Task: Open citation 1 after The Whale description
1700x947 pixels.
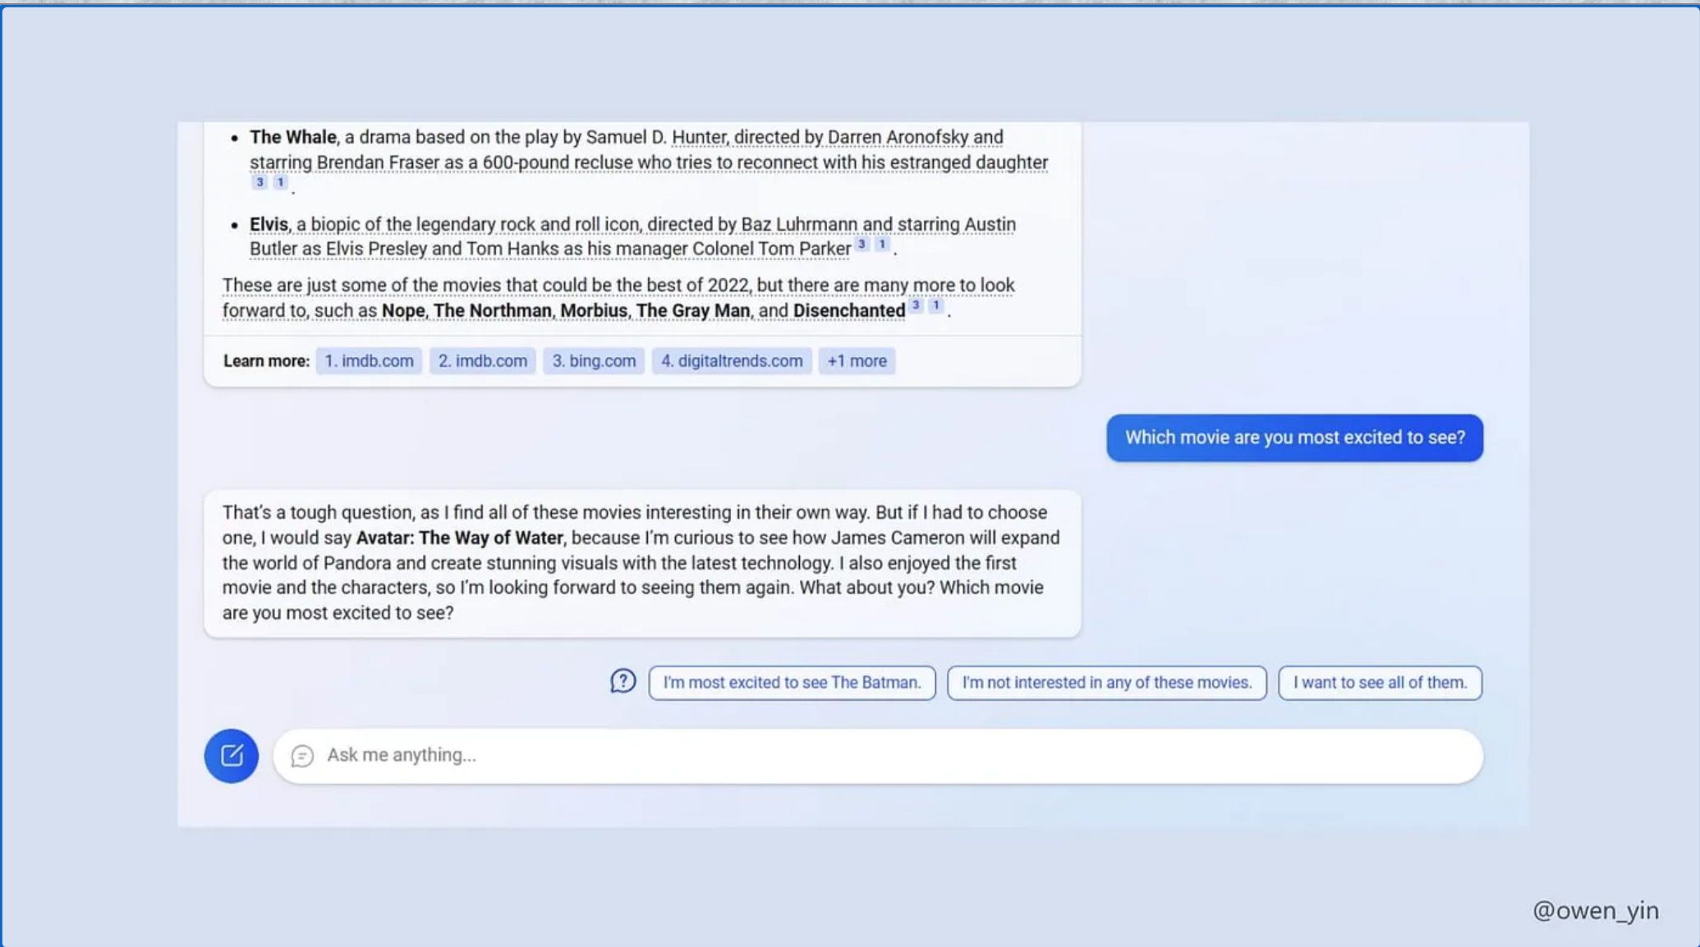Action: pyautogui.click(x=280, y=182)
